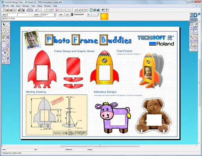The image size is (202, 156).
Task: Pick the circle drawing tool
Action: tap(4, 29)
